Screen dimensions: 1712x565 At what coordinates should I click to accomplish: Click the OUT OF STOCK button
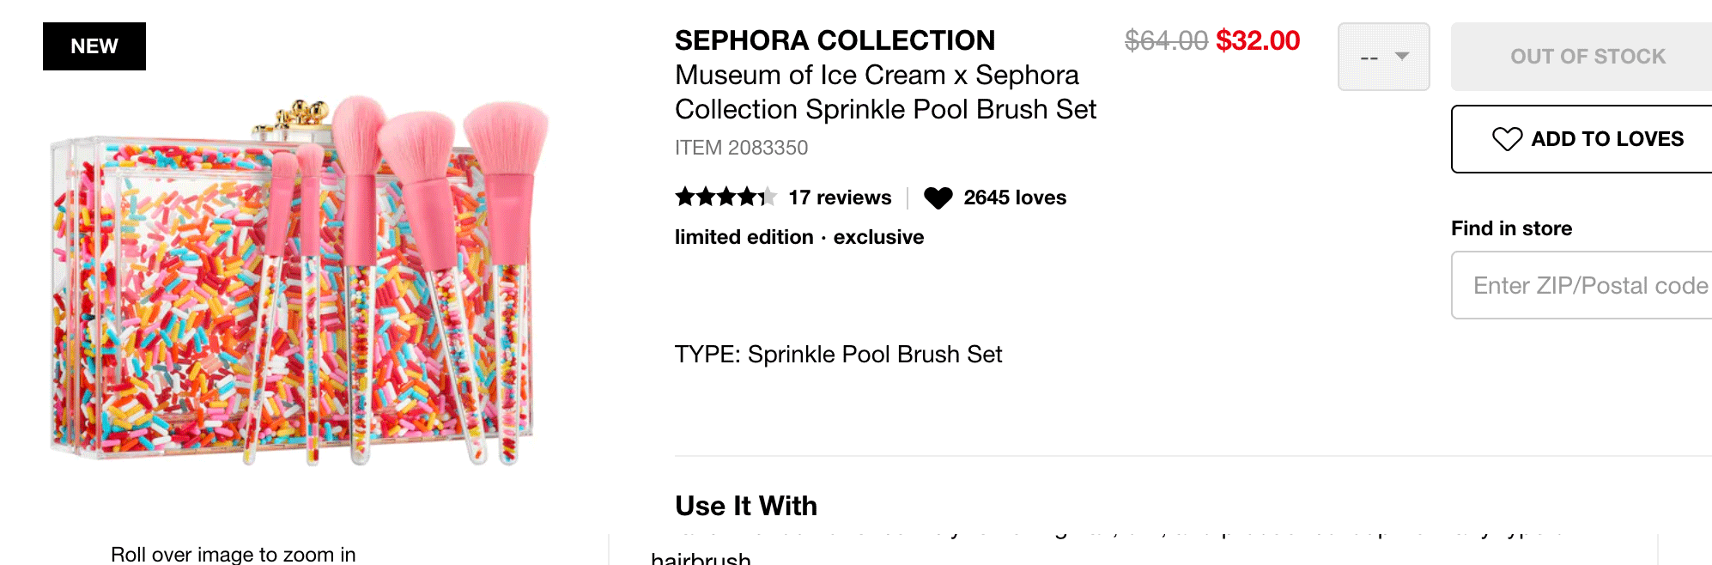[x=1581, y=57]
